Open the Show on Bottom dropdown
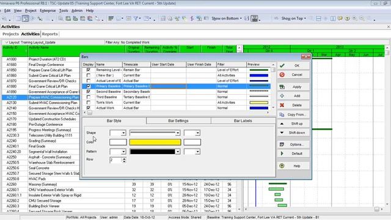 point(227,18)
